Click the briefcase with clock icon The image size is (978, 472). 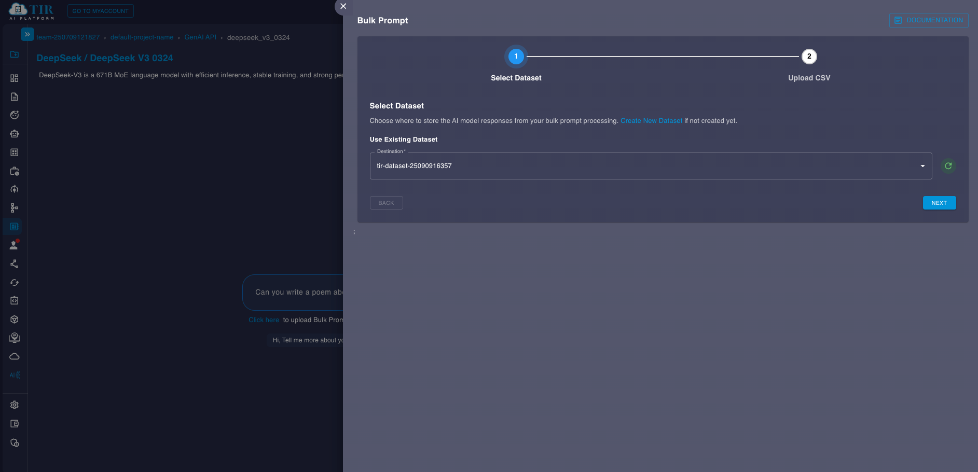15,171
